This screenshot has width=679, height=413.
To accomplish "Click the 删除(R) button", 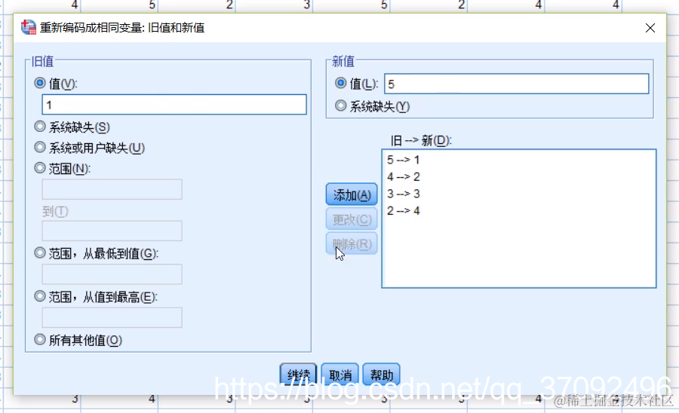I will coord(352,243).
